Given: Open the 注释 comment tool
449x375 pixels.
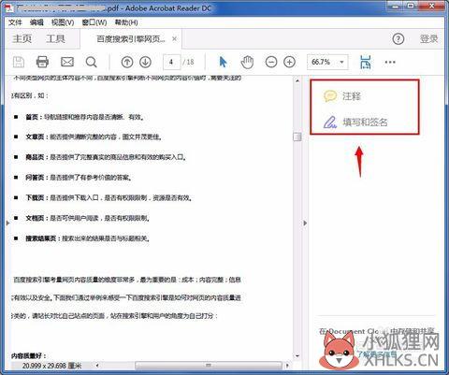Looking at the screenshot, I should (x=342, y=96).
